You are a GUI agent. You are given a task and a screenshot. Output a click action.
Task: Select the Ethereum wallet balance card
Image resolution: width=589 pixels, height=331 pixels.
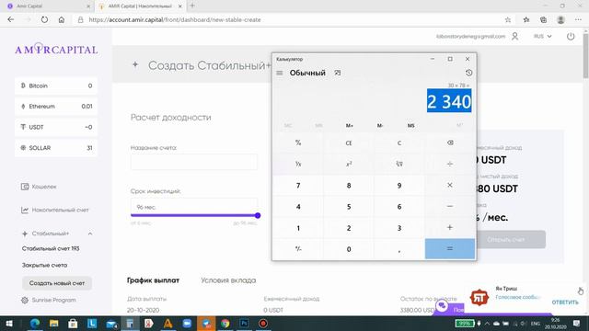[x=56, y=107]
